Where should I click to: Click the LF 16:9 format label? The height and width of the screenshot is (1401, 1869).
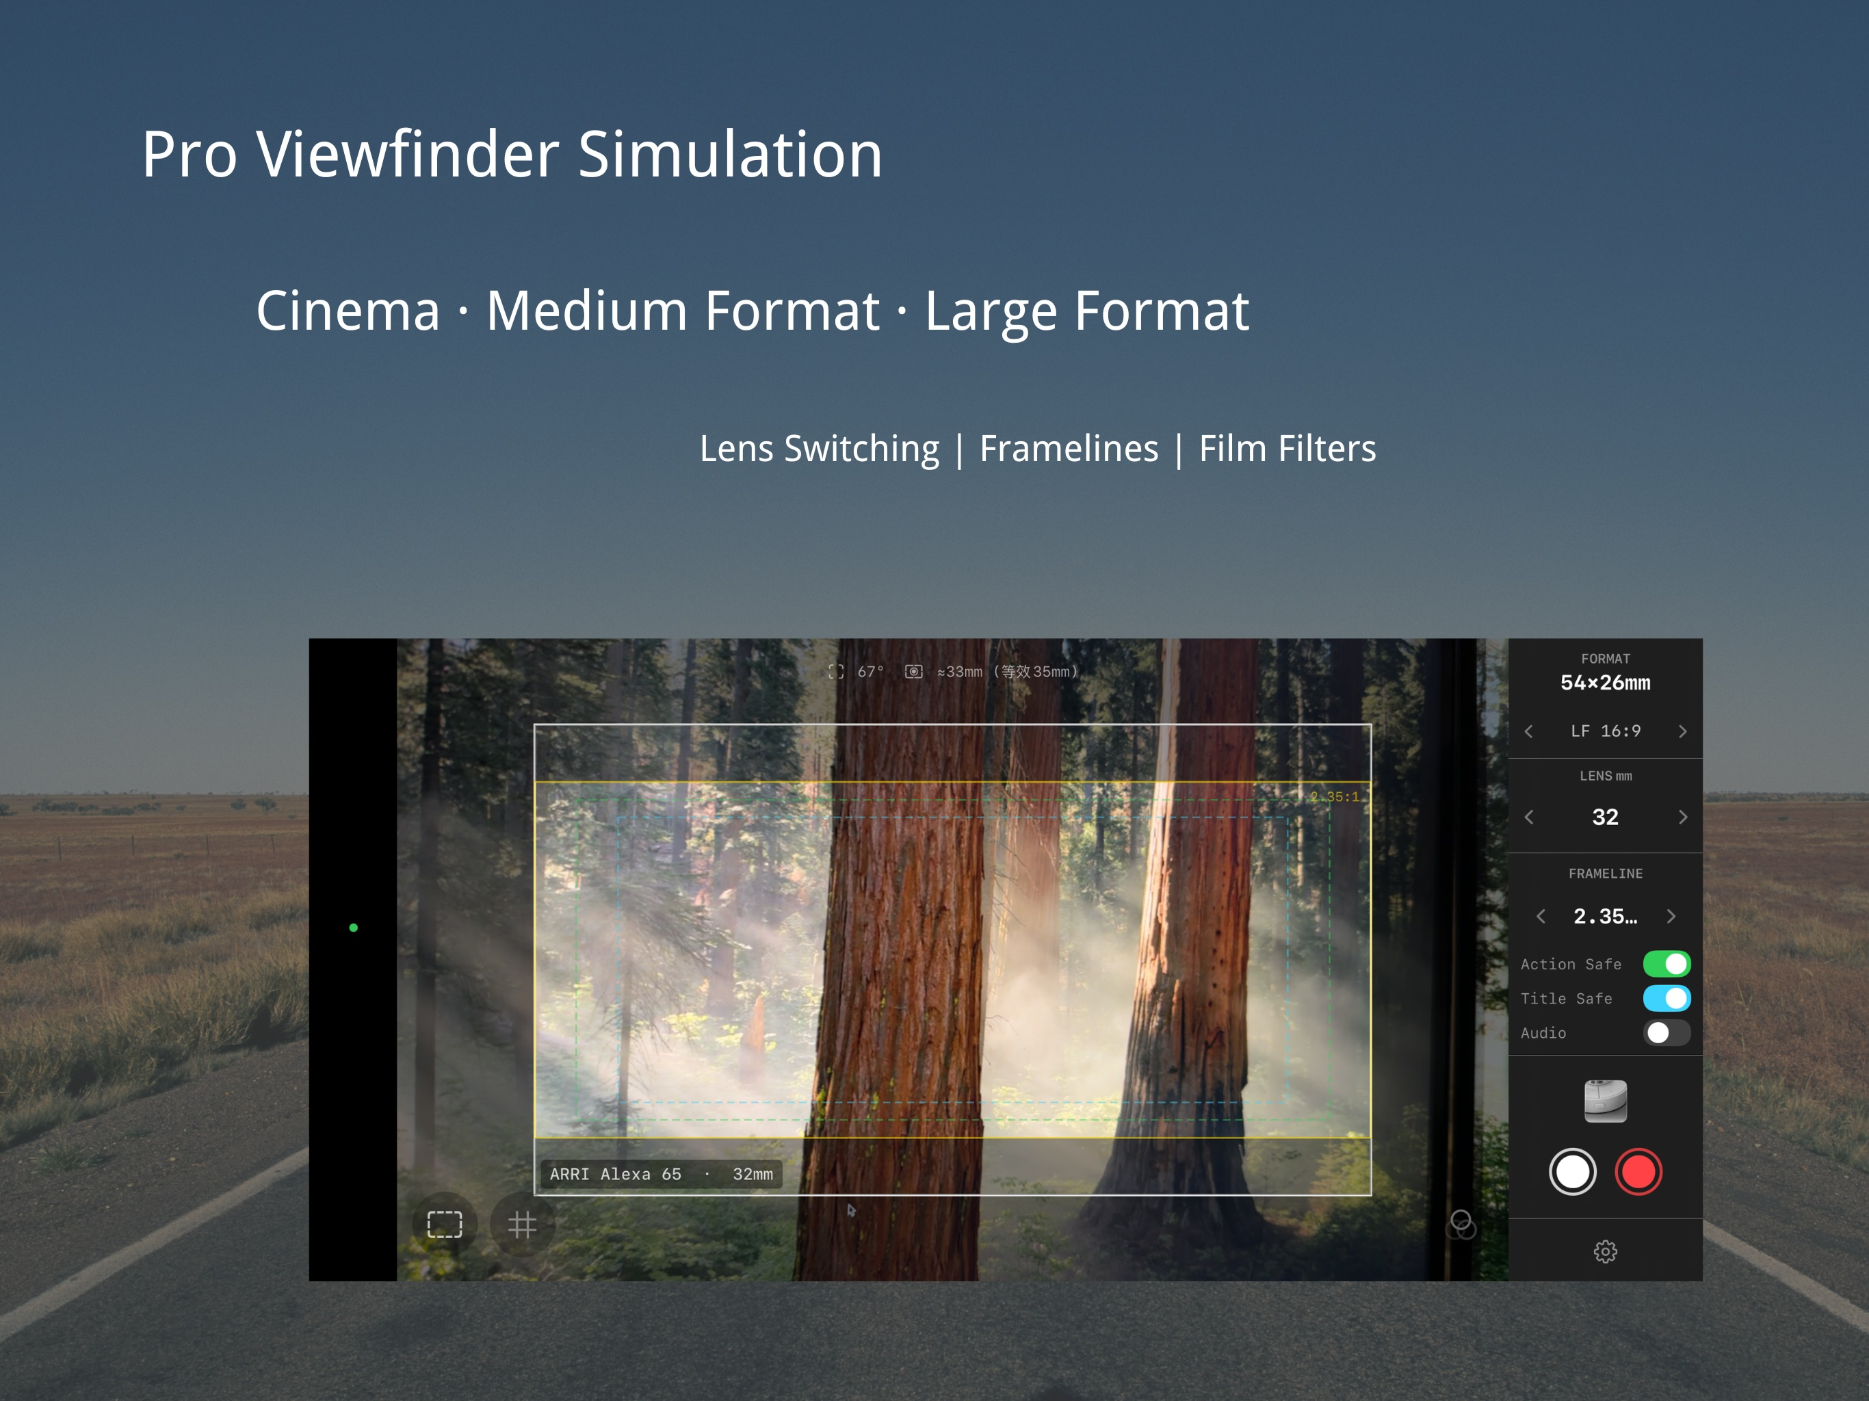(1606, 732)
